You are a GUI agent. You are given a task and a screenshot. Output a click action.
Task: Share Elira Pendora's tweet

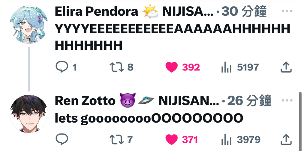pyautogui.click(x=286, y=67)
